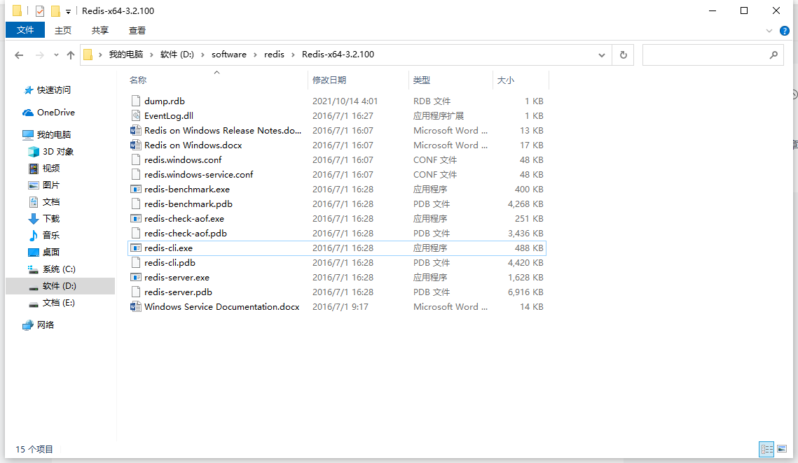Screen dimensions: 798x463
Task: Select redis-cli.exe application icon
Action: (x=135, y=248)
